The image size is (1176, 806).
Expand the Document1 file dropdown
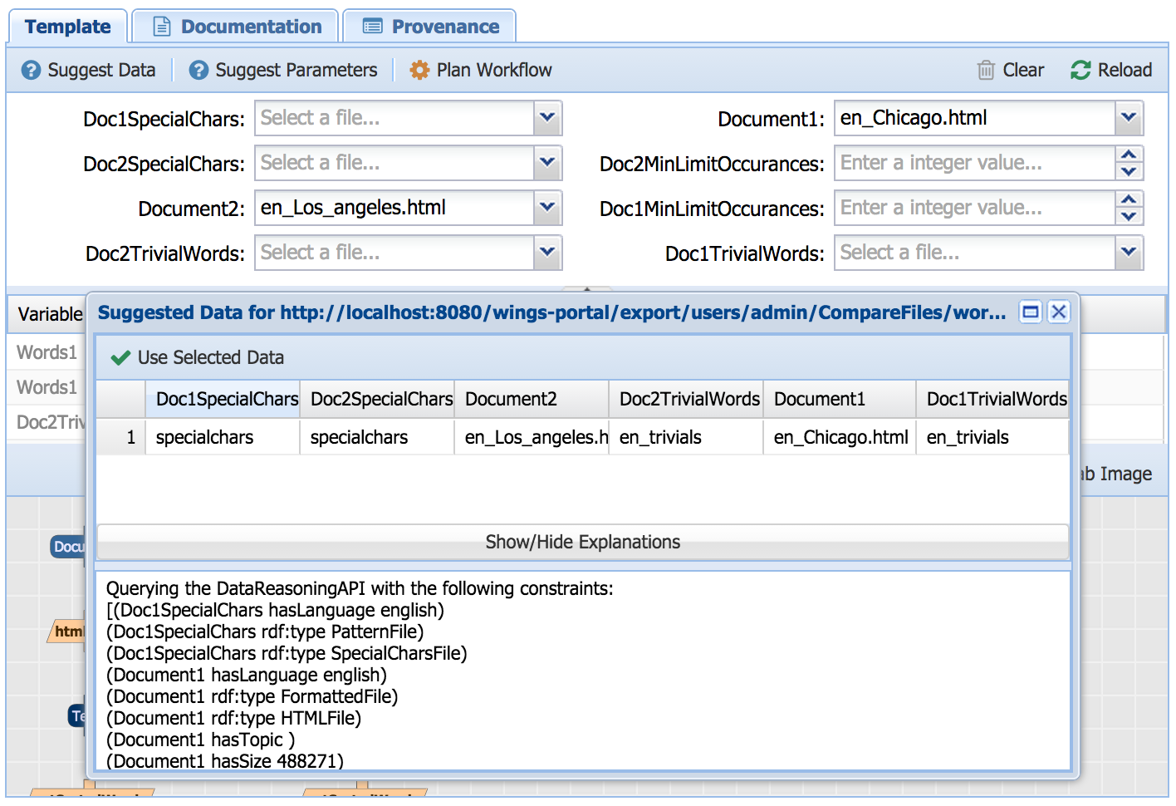[x=1129, y=118]
